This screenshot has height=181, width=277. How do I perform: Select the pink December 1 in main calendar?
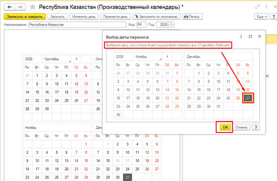point(108,144)
